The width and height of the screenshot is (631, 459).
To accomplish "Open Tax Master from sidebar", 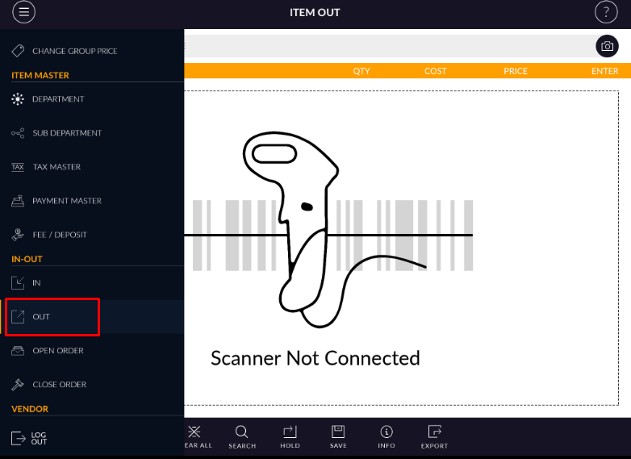I will 56,167.
